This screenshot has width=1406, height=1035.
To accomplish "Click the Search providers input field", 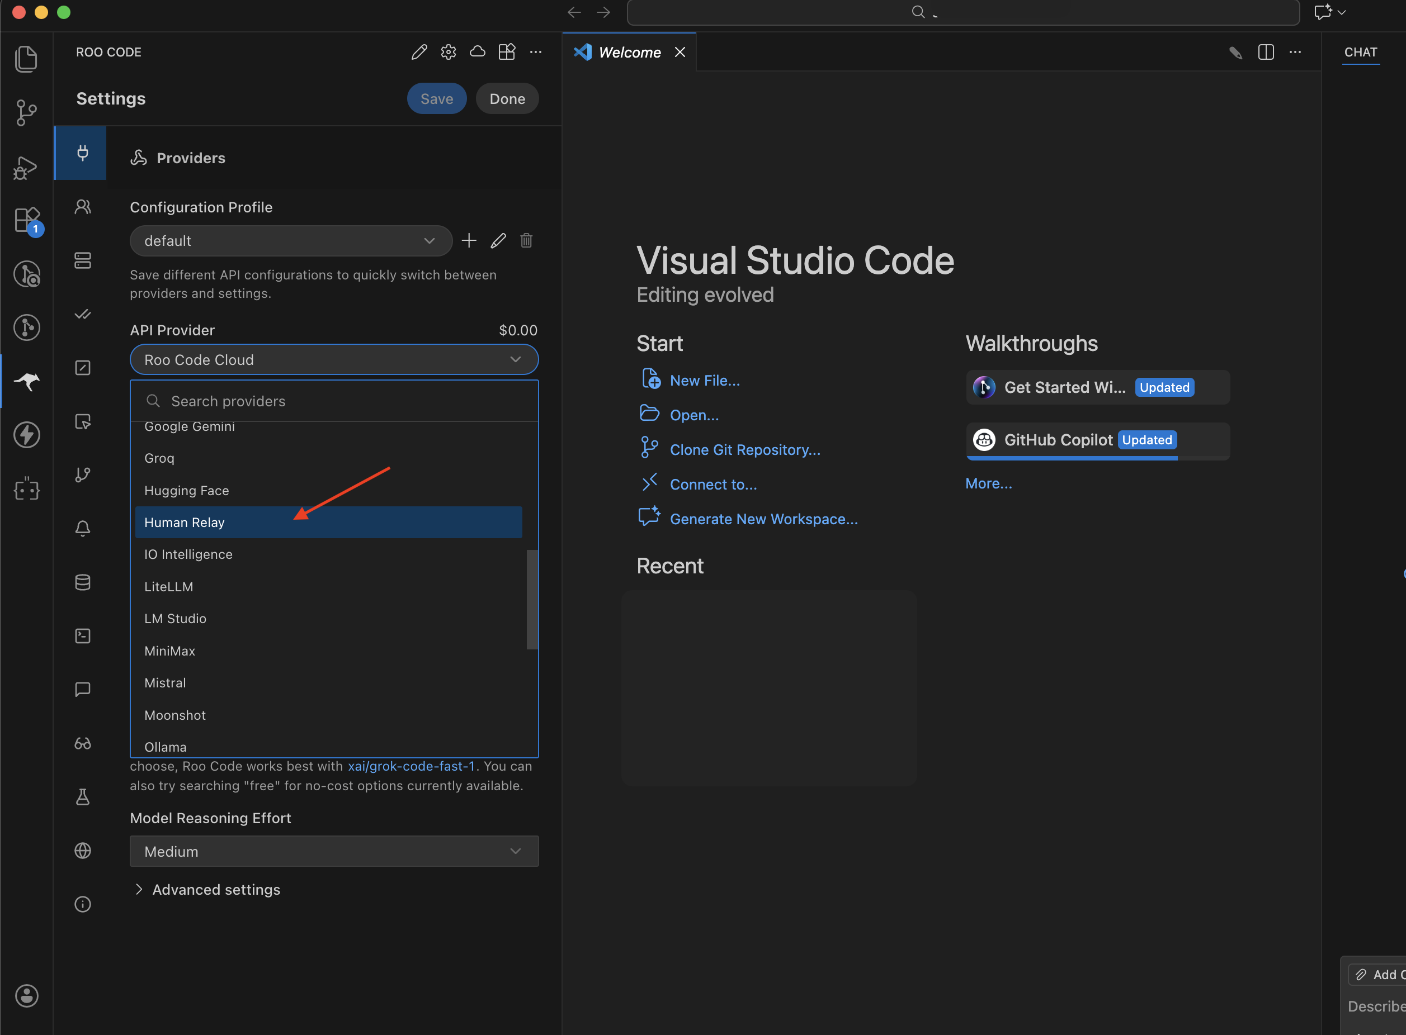I will click(334, 401).
